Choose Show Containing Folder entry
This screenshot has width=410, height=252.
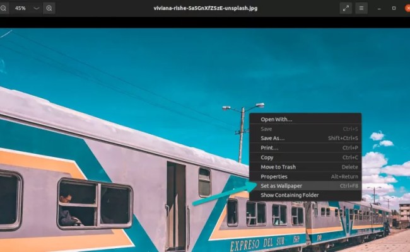tap(305, 195)
